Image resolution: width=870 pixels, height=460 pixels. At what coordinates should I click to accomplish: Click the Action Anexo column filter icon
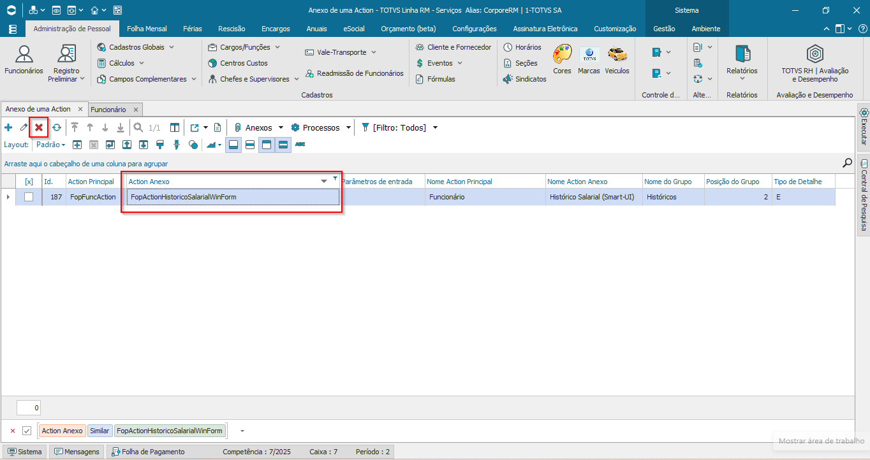point(335,178)
